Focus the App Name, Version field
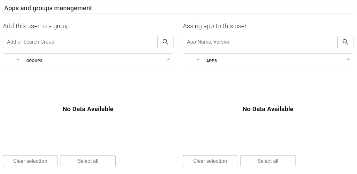This screenshot has height=174, width=357. click(260, 42)
